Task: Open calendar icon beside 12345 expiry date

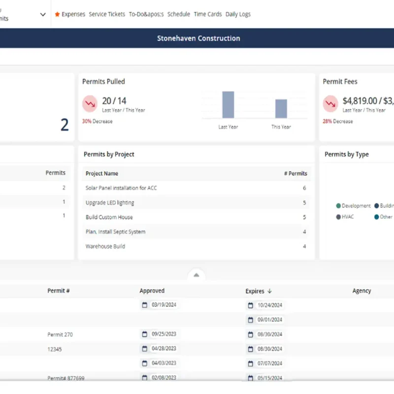Action: pyautogui.click(x=251, y=349)
